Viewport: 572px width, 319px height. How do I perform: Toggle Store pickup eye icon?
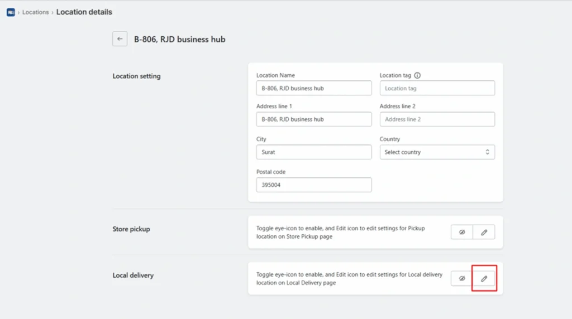pyautogui.click(x=462, y=232)
